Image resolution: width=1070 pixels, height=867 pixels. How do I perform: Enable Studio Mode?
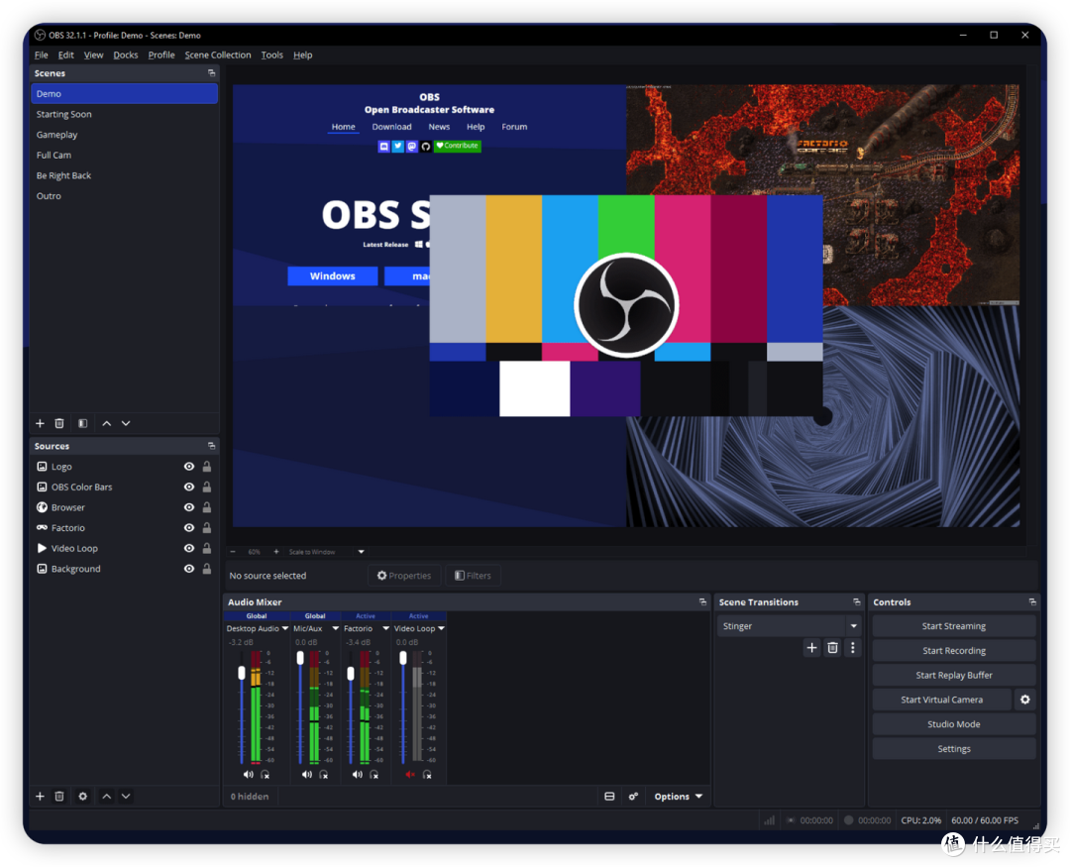[x=954, y=724]
